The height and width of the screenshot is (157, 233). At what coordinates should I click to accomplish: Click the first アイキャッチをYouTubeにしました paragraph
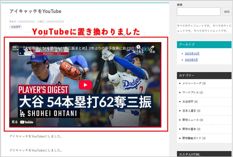(x=36, y=136)
